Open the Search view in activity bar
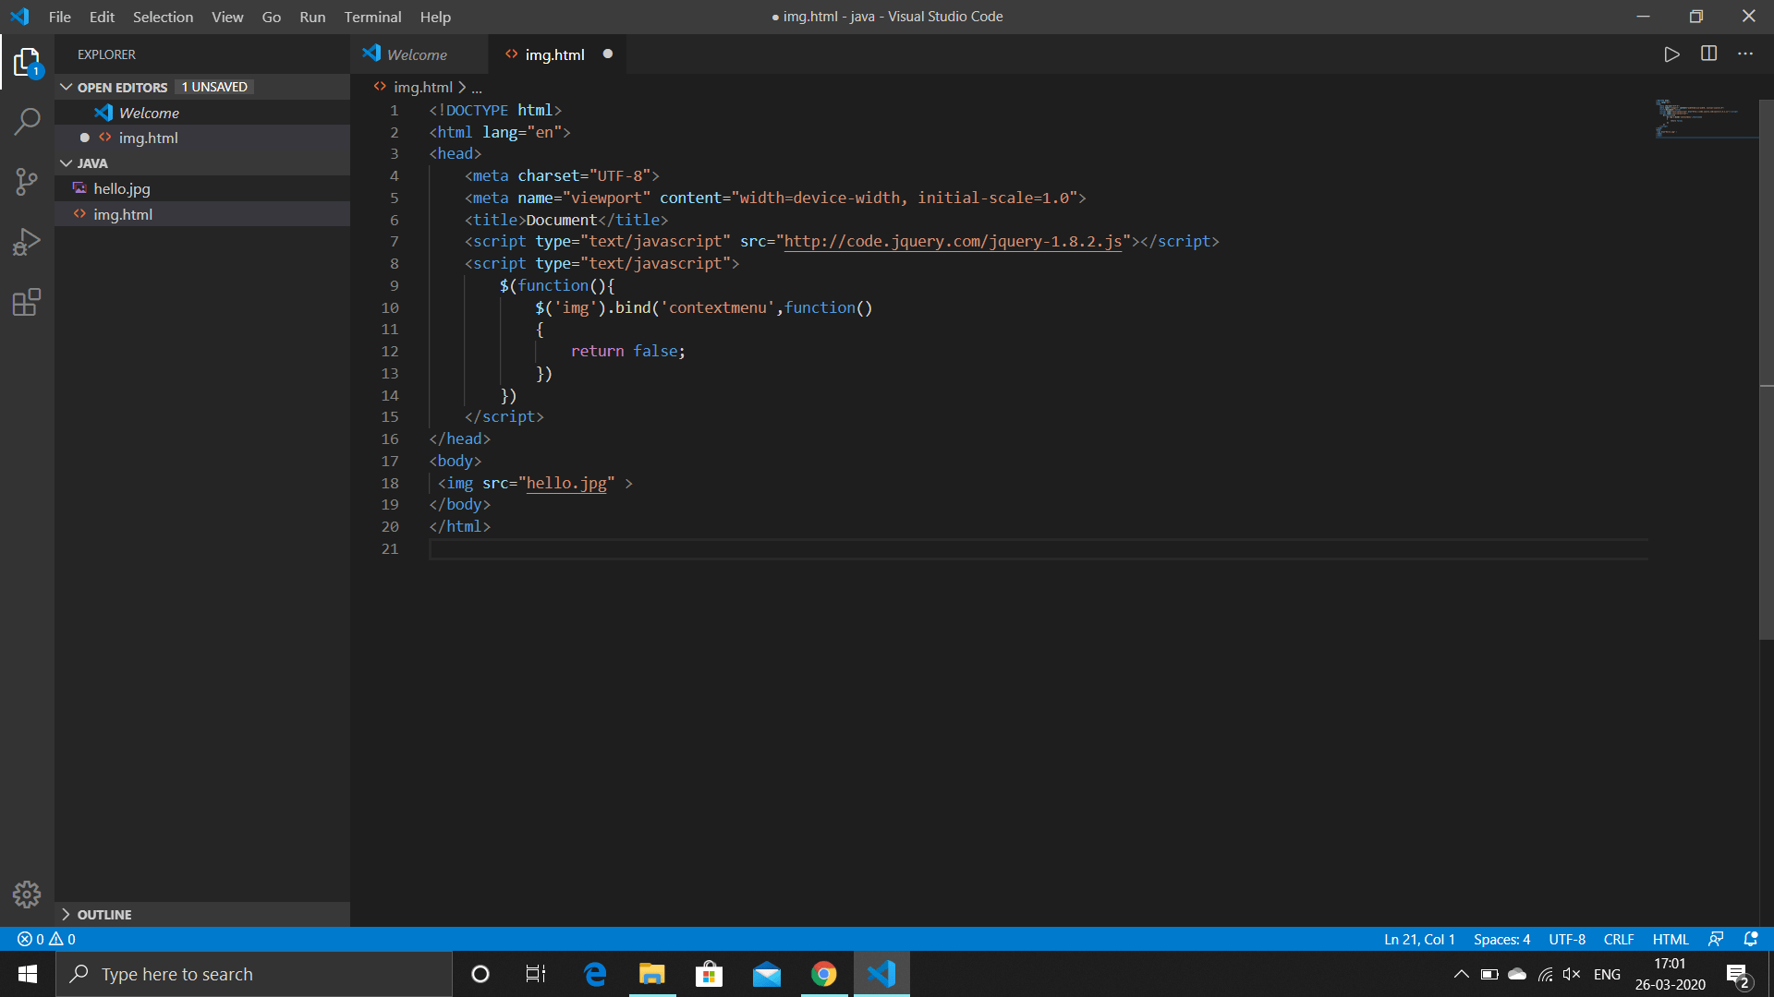The image size is (1774, 997). click(x=27, y=121)
